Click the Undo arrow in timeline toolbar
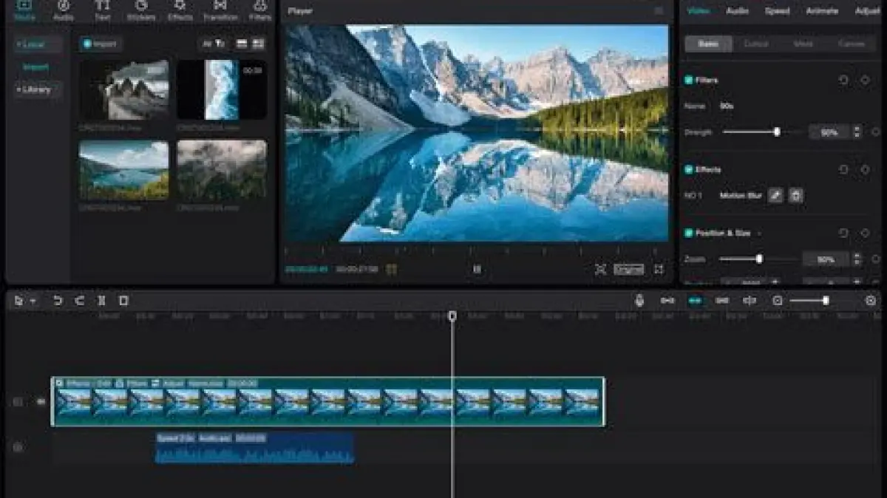Viewport: 887px width, 498px height. (x=58, y=301)
